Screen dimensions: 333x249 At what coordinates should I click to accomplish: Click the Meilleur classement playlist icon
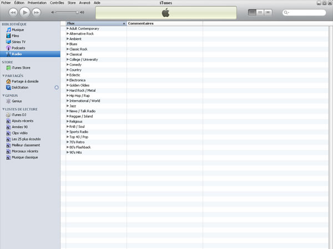[x=8, y=145]
